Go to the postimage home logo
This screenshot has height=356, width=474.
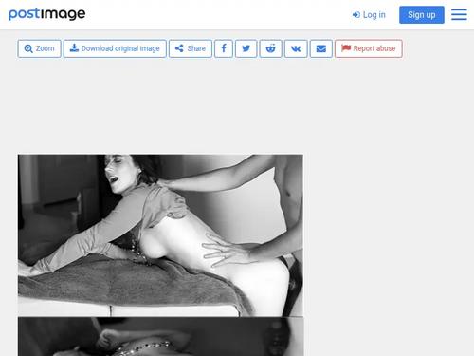click(46, 14)
